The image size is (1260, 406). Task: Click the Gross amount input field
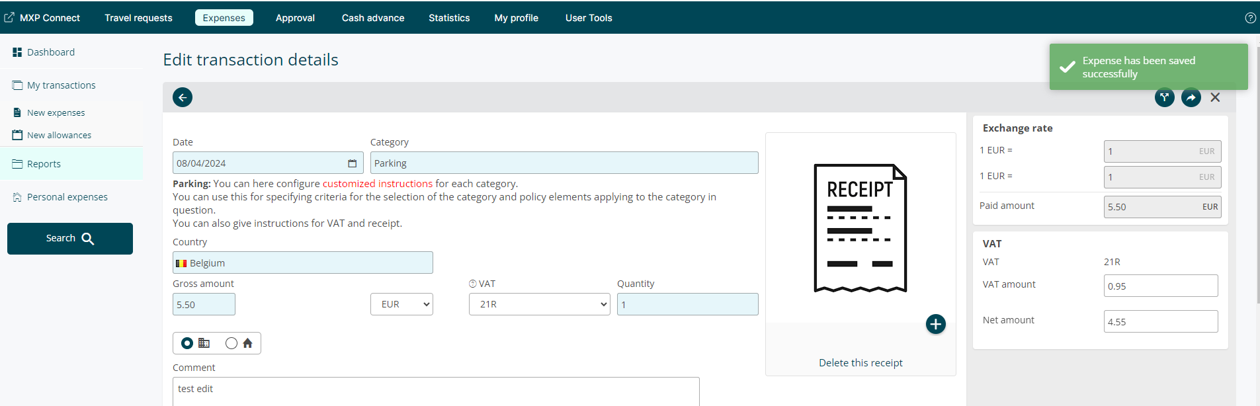204,305
